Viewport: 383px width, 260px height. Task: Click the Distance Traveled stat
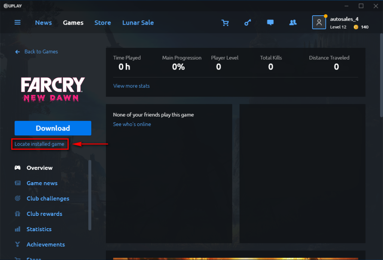(x=329, y=62)
